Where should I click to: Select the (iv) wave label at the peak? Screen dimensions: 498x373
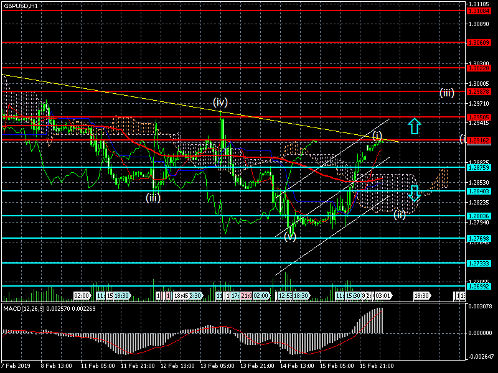tap(220, 101)
